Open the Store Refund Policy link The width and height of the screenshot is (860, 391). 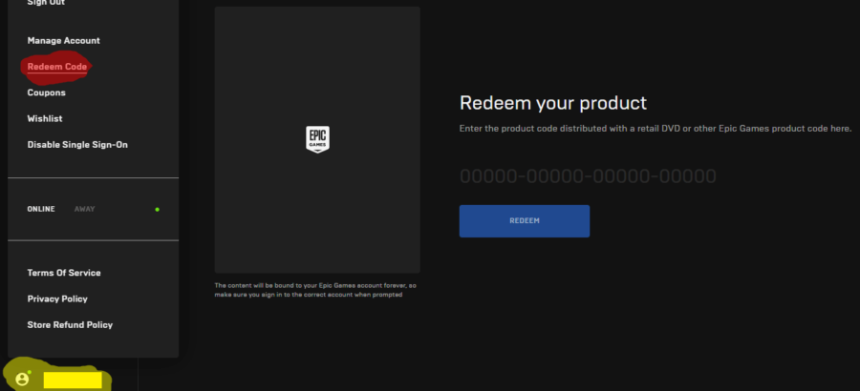coord(70,325)
